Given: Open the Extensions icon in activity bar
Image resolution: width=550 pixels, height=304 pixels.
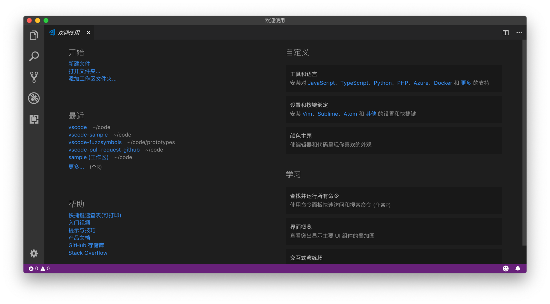Looking at the screenshot, I should (34, 119).
